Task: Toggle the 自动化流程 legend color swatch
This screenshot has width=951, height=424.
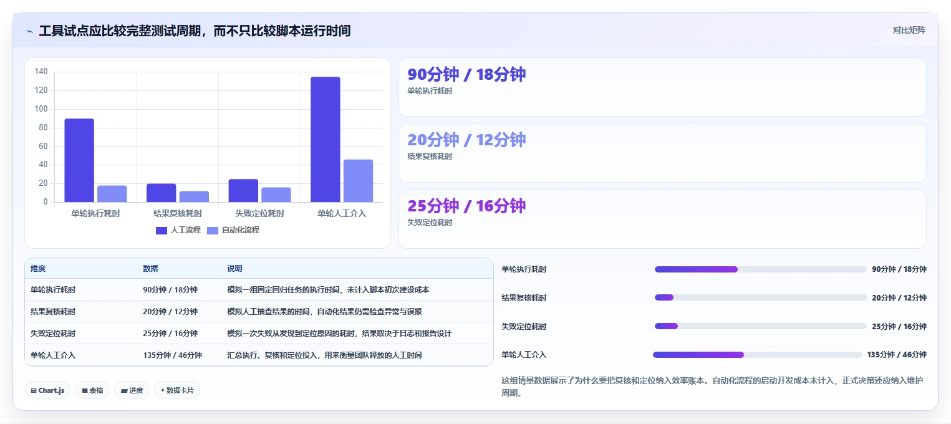Action: click(x=213, y=230)
